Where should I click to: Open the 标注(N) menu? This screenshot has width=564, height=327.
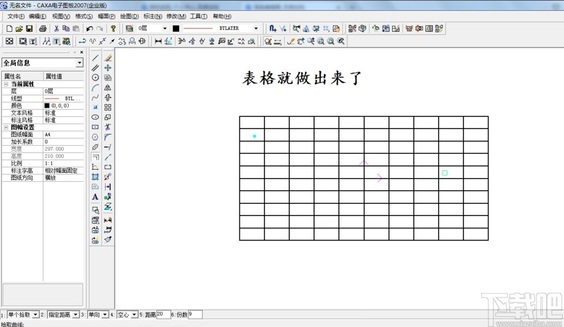[x=153, y=16]
